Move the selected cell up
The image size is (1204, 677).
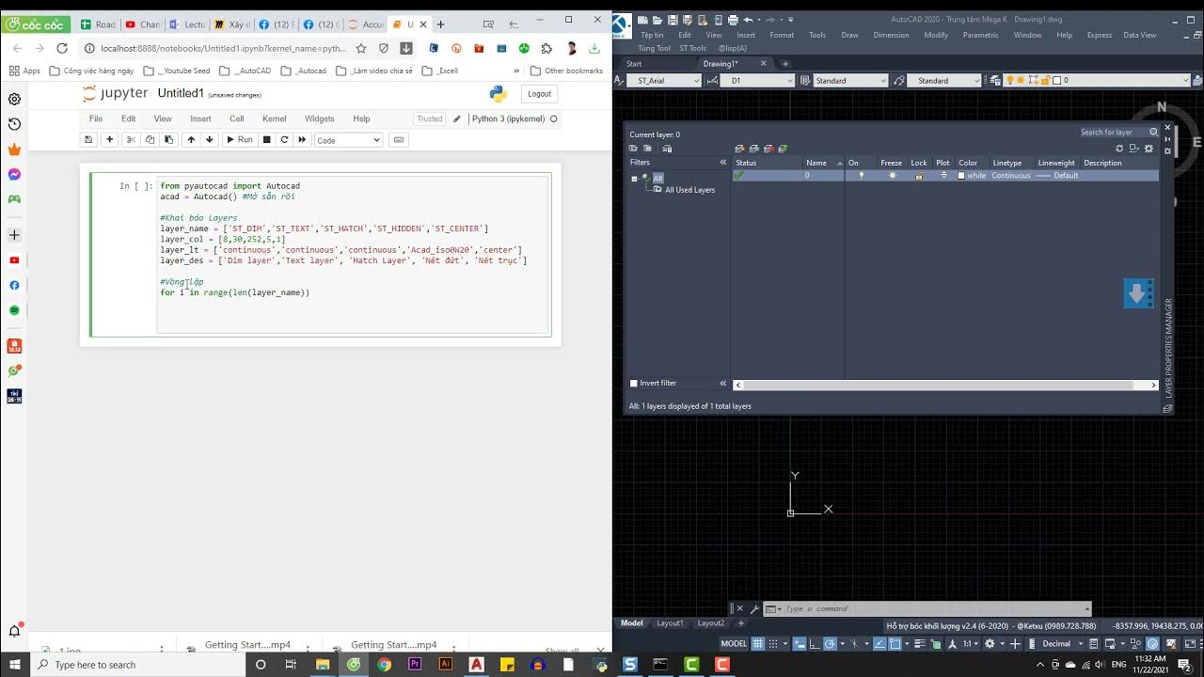pos(191,139)
